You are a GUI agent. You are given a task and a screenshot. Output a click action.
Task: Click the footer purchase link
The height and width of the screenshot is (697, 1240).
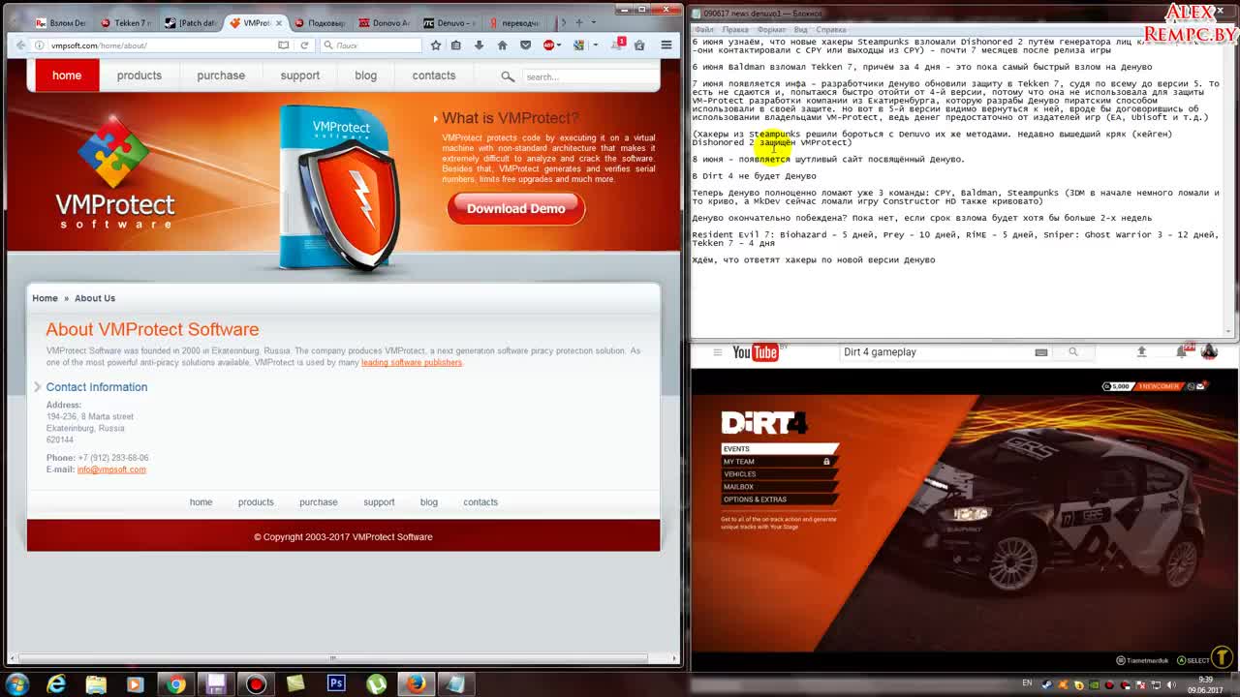coord(319,502)
